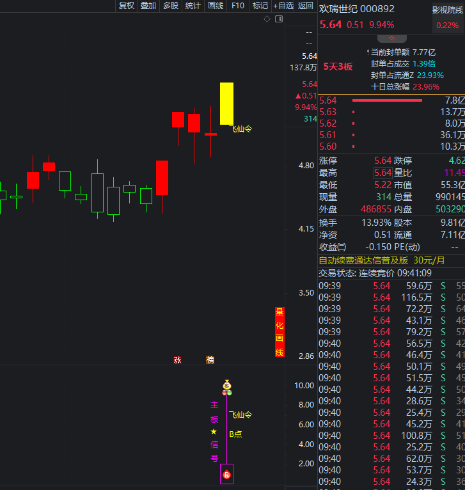This screenshot has width=465, height=490.
Task: Click the 叠加 overlay button
Action: click(x=148, y=6)
